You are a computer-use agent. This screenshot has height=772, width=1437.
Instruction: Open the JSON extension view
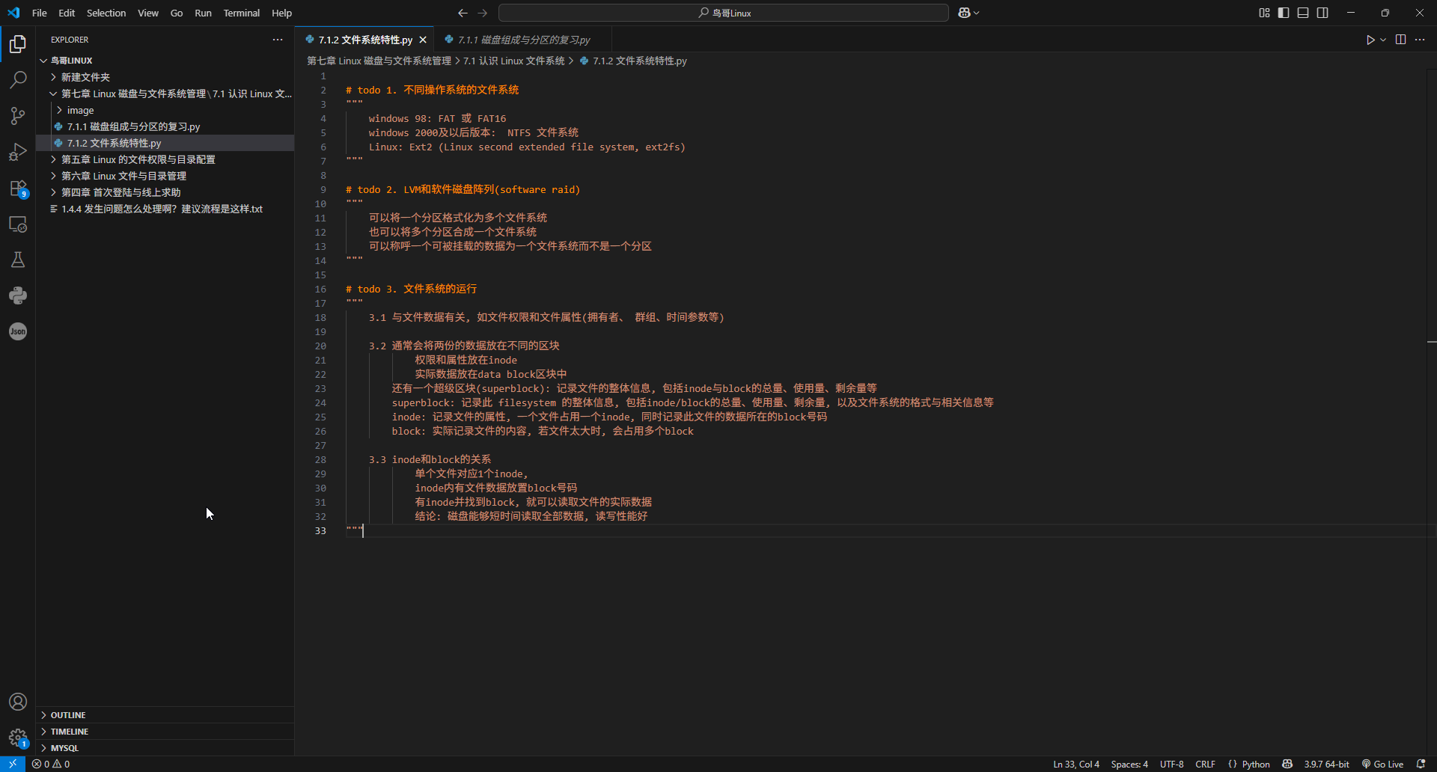click(18, 331)
